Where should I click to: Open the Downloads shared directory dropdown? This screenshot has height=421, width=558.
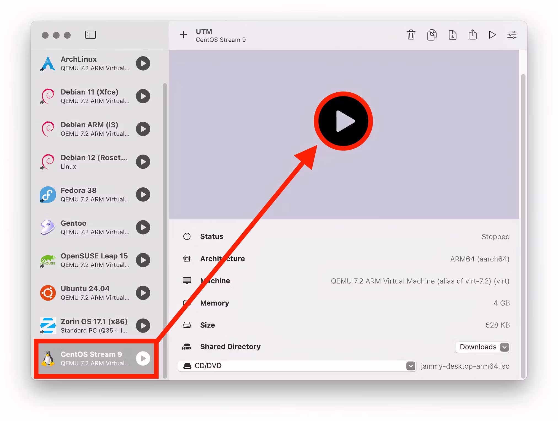pos(482,347)
